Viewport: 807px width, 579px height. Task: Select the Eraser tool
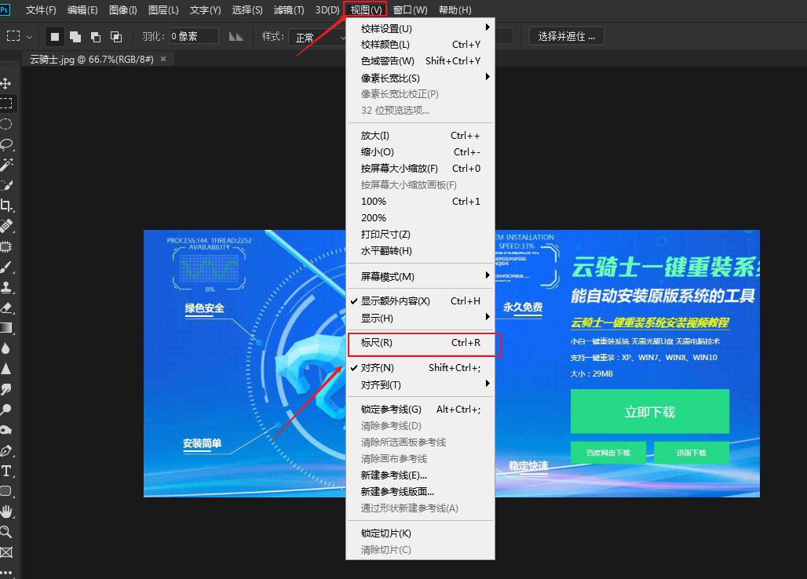point(6,308)
